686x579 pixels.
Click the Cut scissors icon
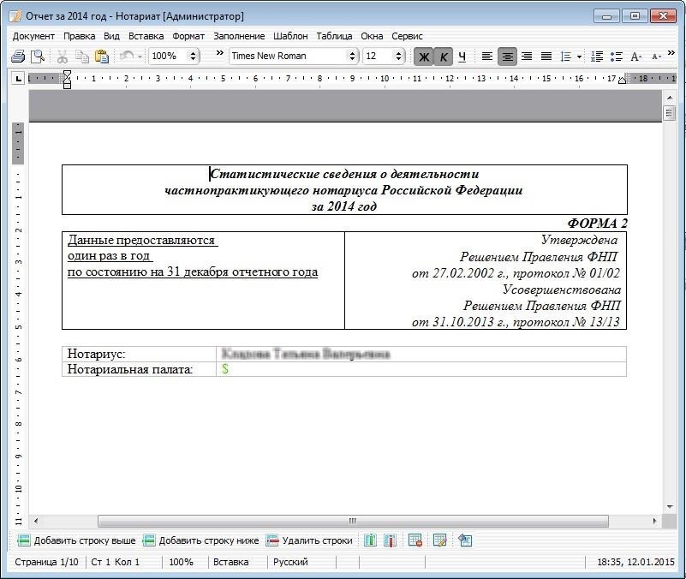pyautogui.click(x=63, y=56)
